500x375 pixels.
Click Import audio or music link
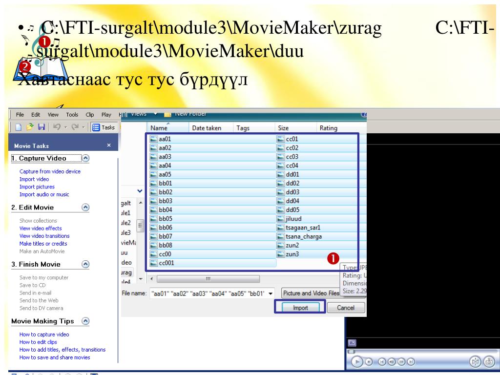[x=44, y=194]
